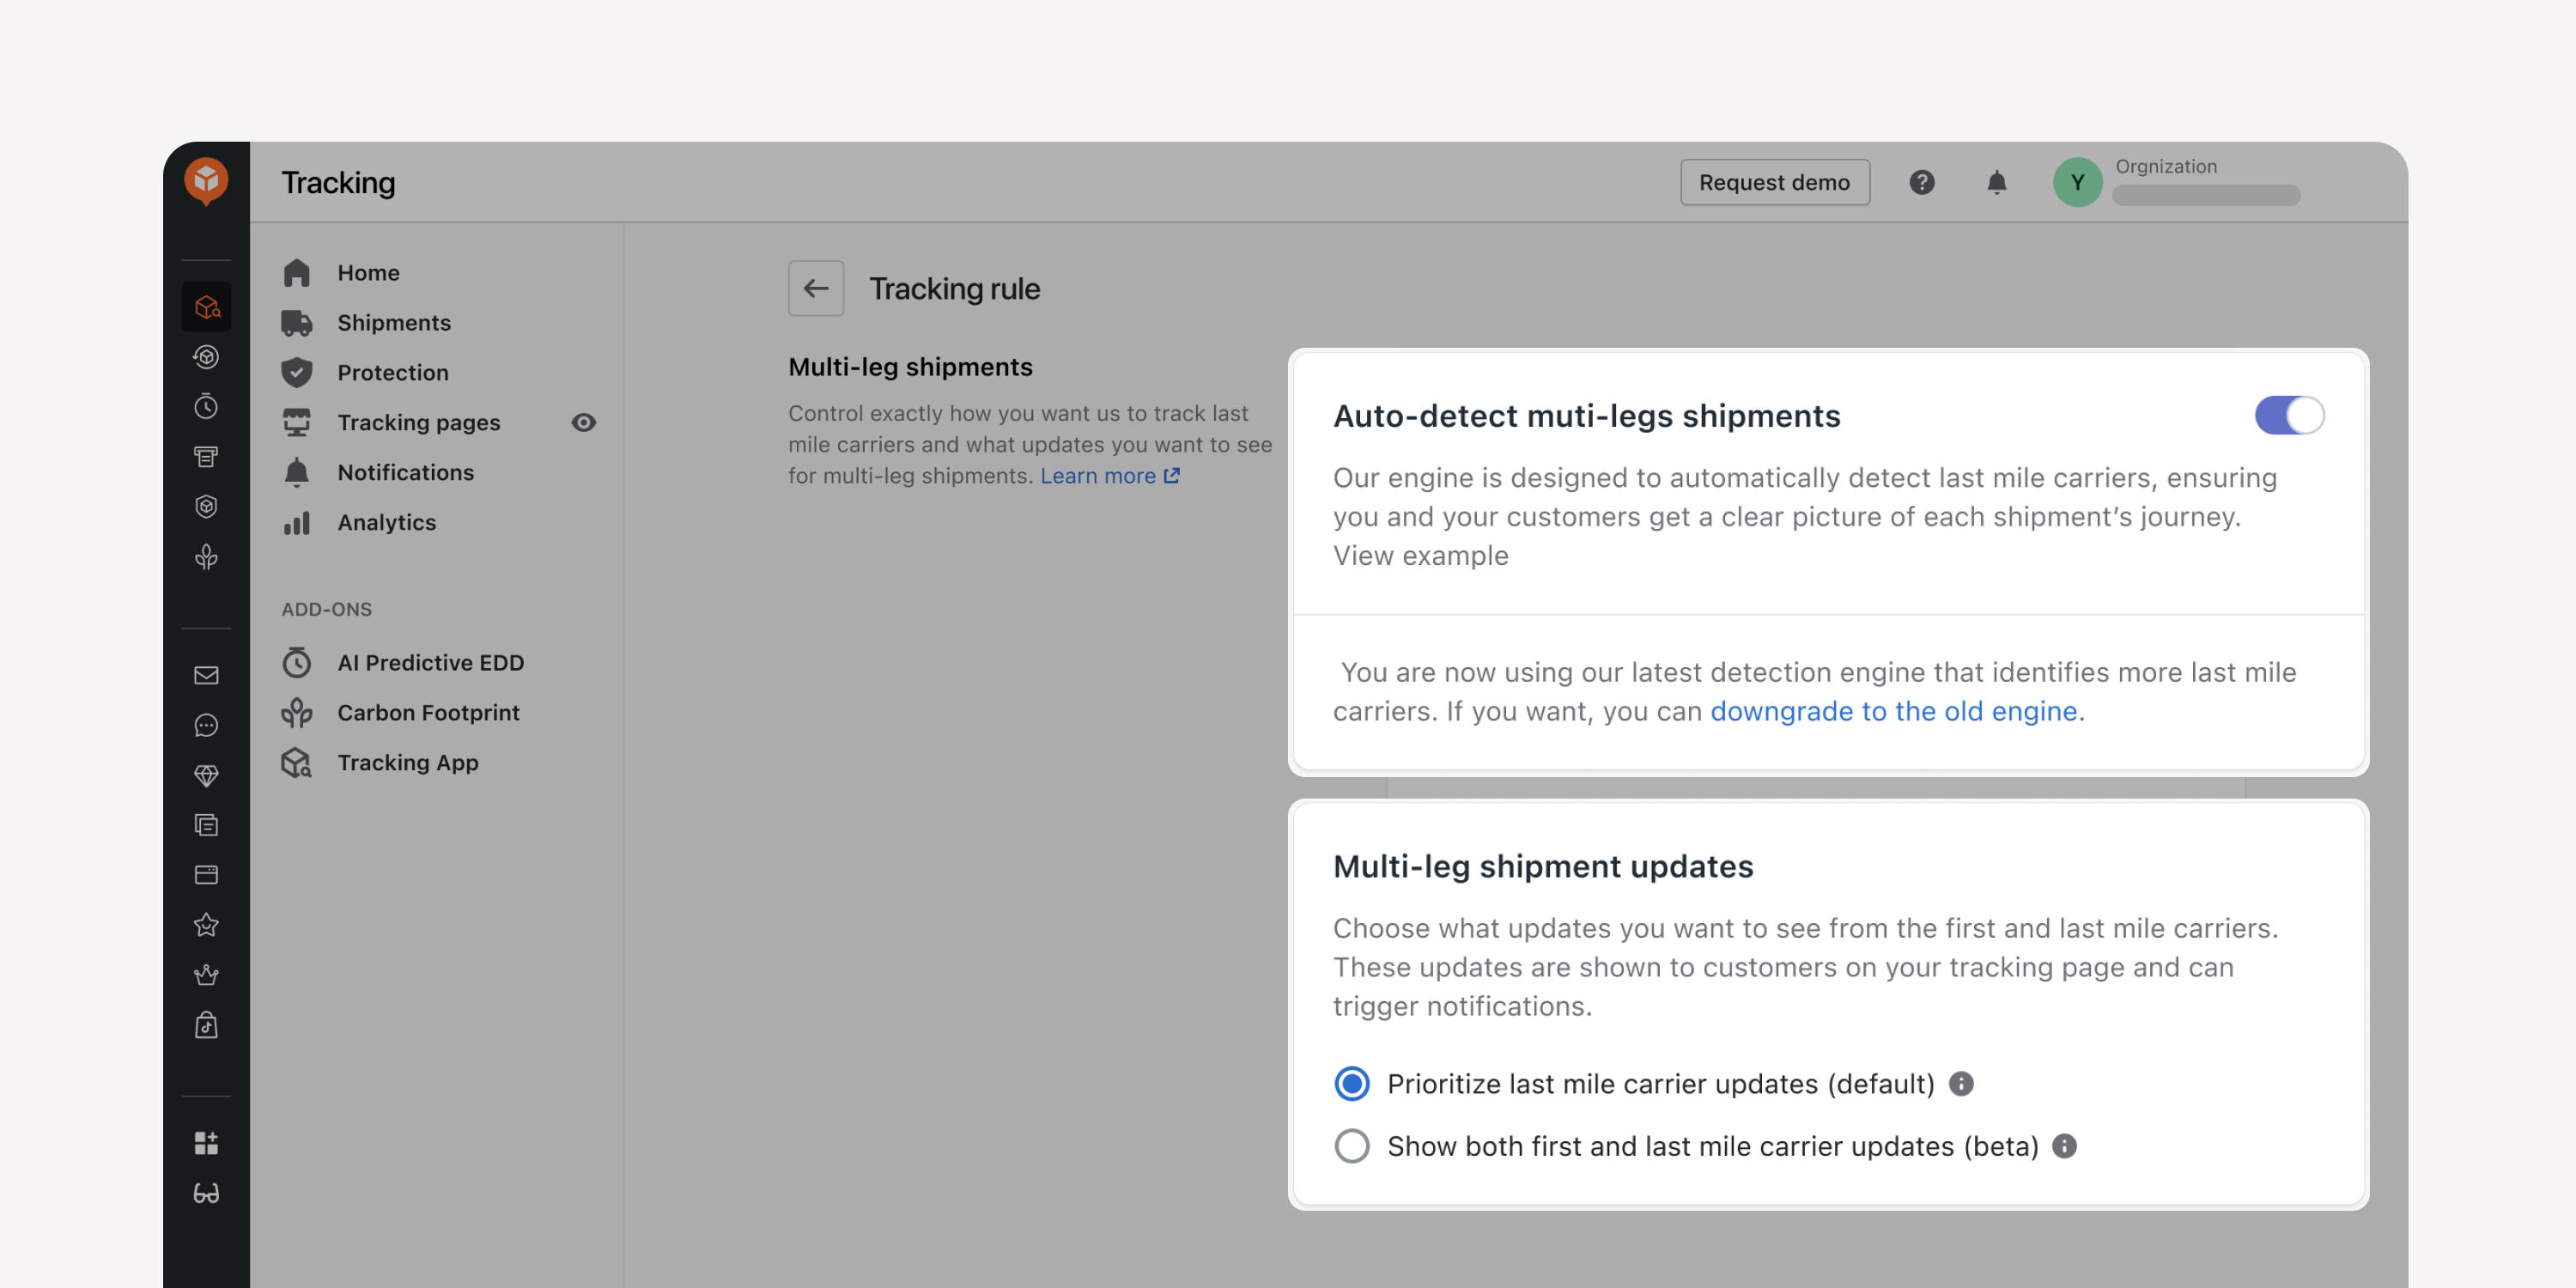The image size is (2576, 1288).
Task: Open the diamond icon in dark sidebar
Action: 206,775
